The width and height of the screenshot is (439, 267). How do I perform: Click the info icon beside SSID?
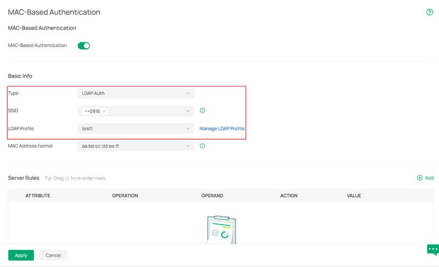coord(202,111)
